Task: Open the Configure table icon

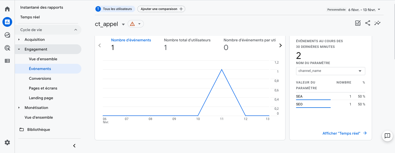Action: (x=7, y=61)
